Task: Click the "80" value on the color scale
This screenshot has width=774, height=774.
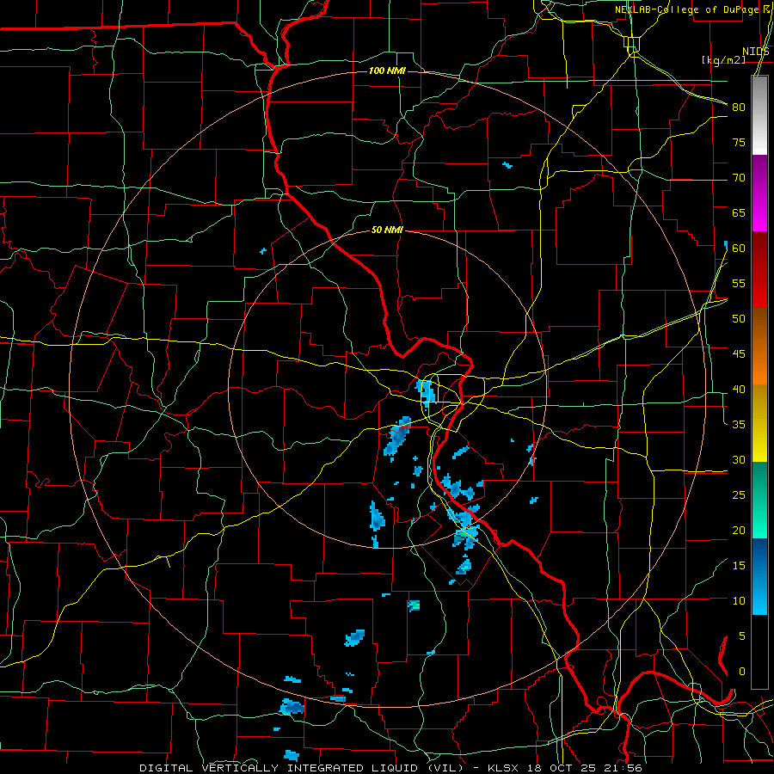Action: [x=739, y=107]
